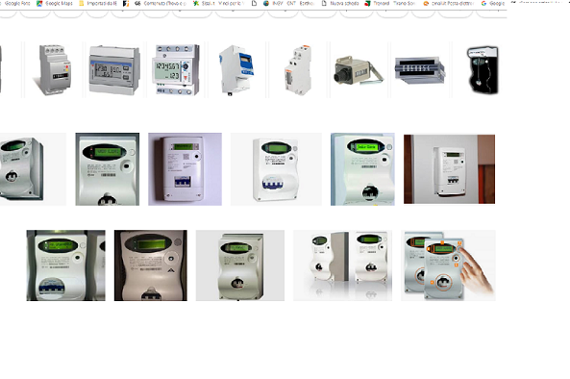Open the Google Maps bookmark

point(54,3)
